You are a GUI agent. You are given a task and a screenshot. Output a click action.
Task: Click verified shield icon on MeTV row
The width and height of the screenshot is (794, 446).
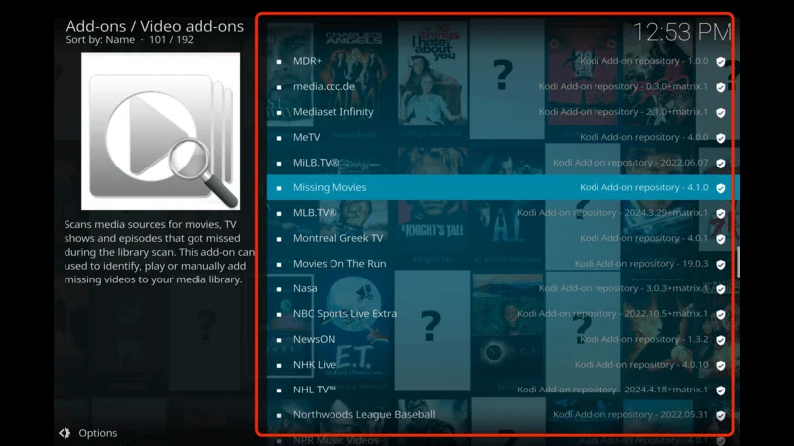721,138
